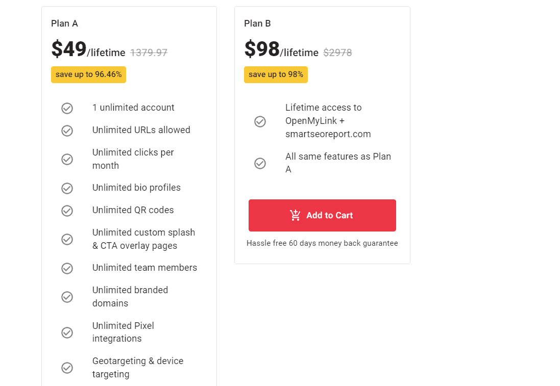Click the save up to 98% badge
This screenshot has height=386, width=560.
(x=276, y=74)
